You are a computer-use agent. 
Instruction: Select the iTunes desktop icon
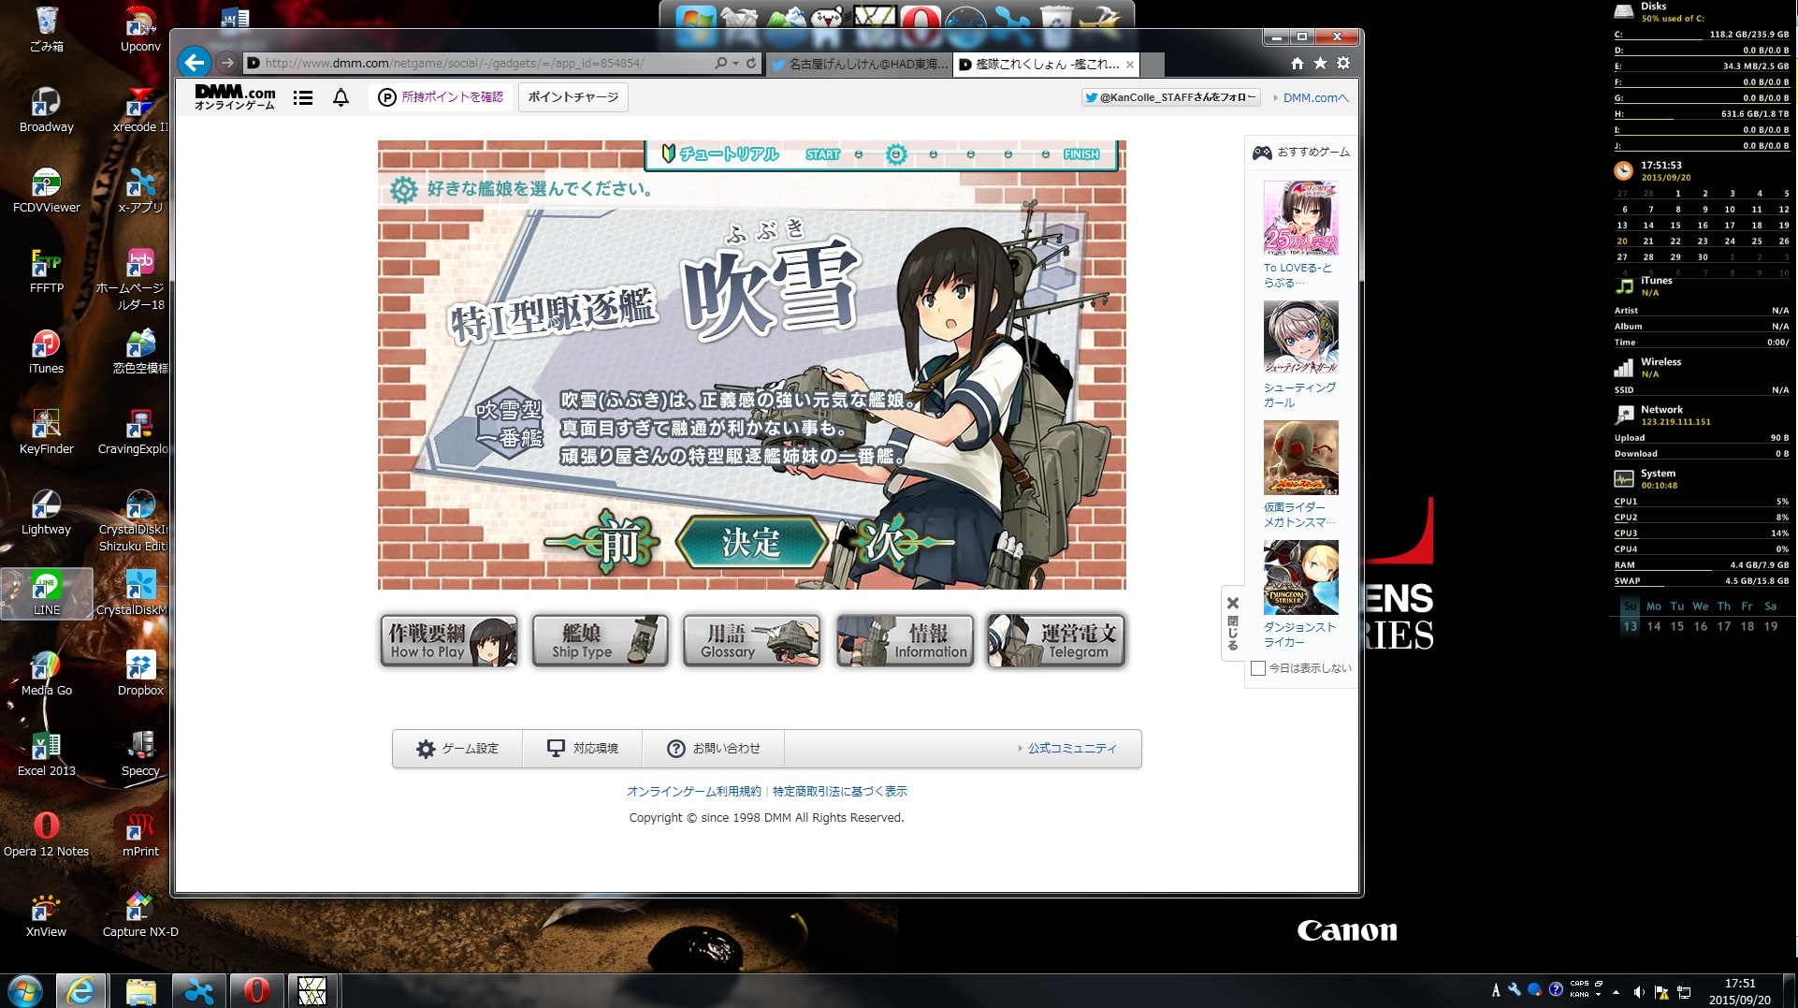click(46, 352)
